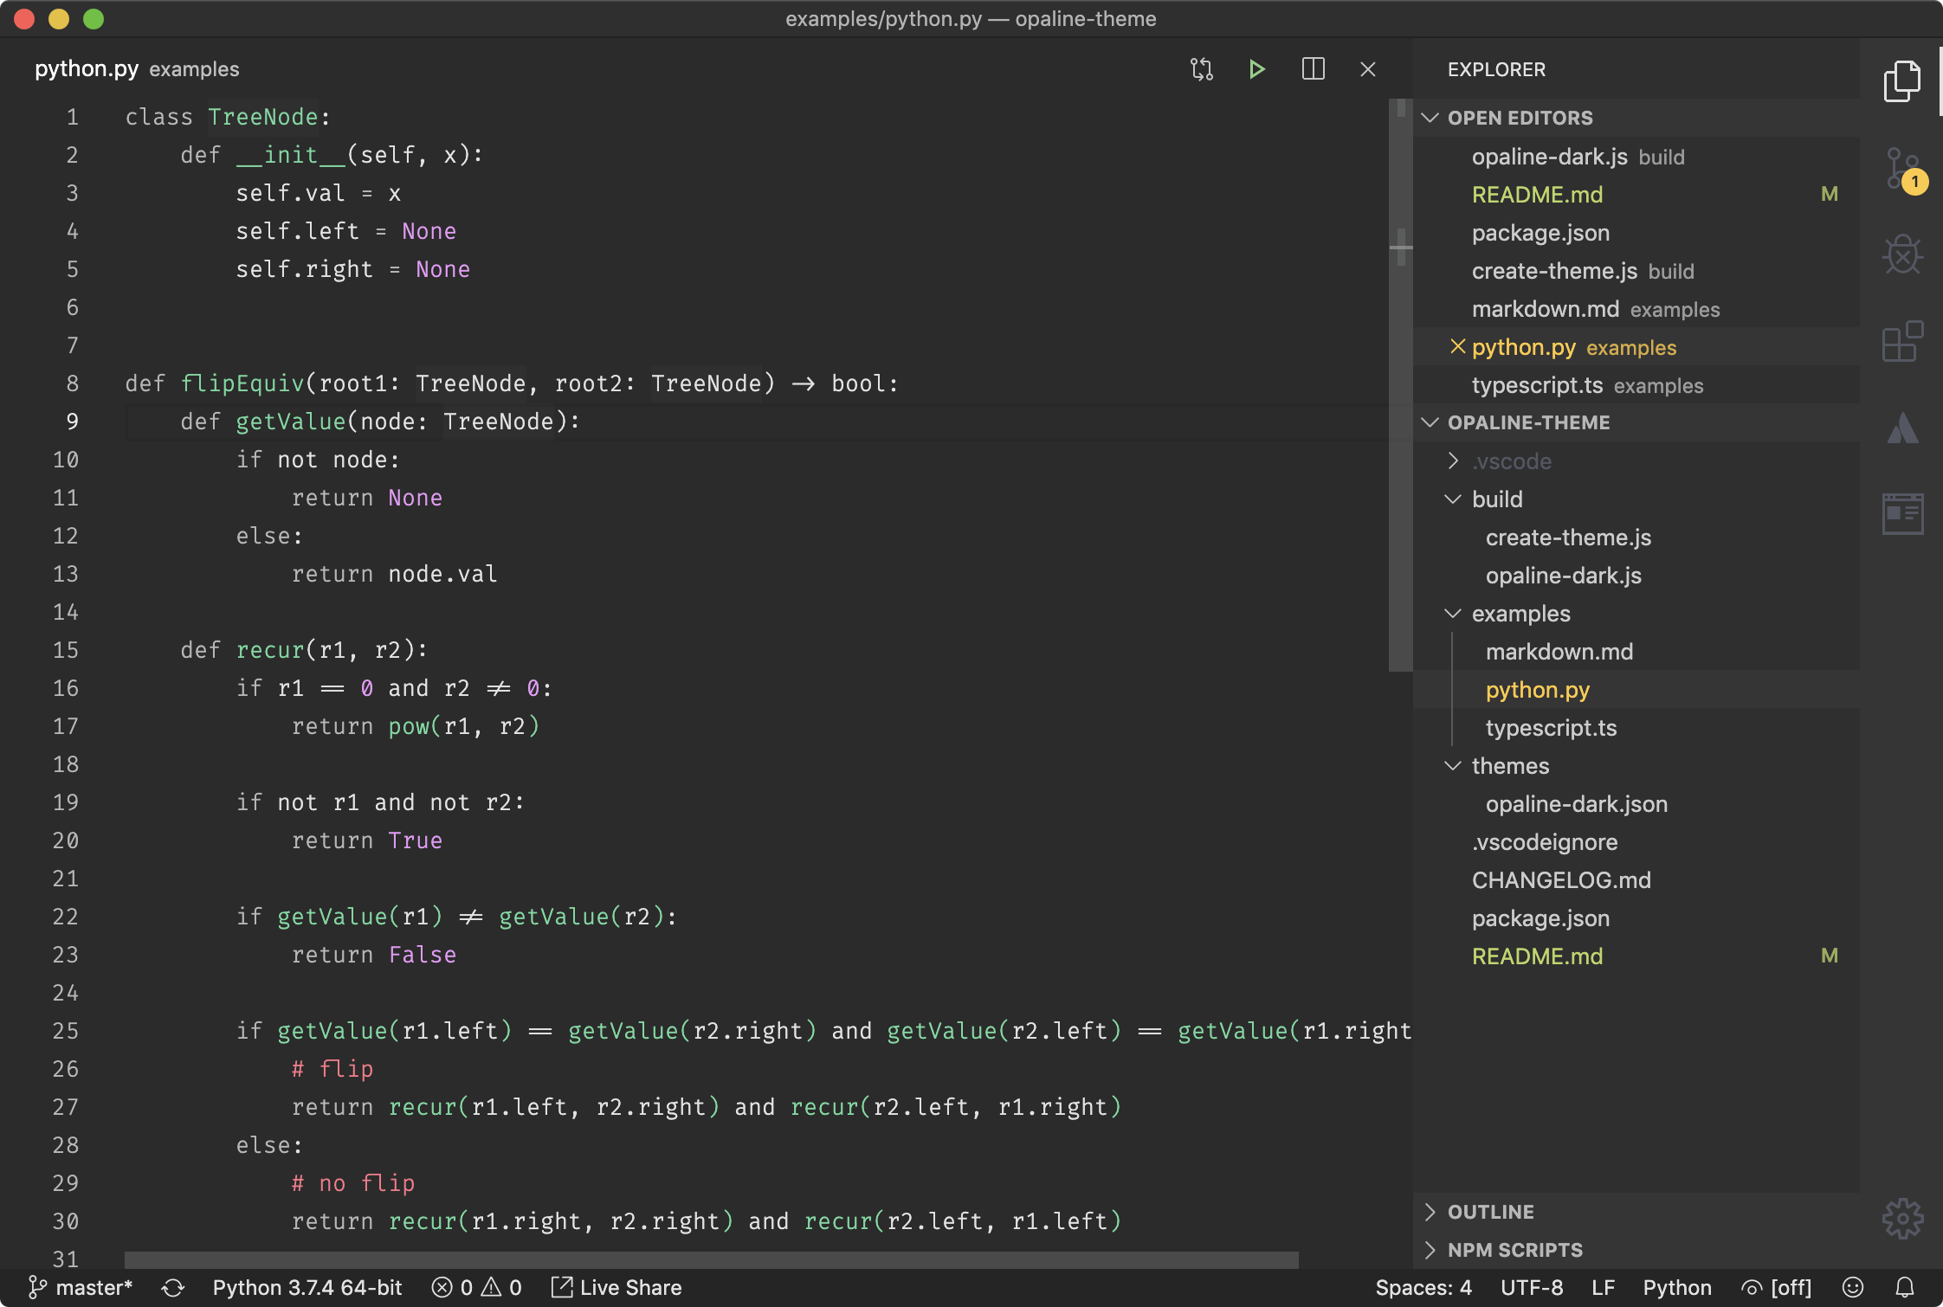Click the Open Changes compare icon

1201,69
